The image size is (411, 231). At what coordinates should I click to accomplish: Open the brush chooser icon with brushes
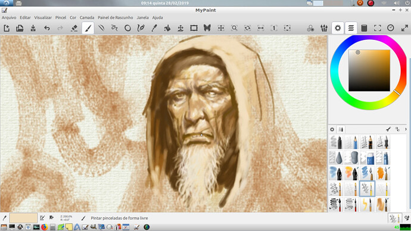click(324, 28)
